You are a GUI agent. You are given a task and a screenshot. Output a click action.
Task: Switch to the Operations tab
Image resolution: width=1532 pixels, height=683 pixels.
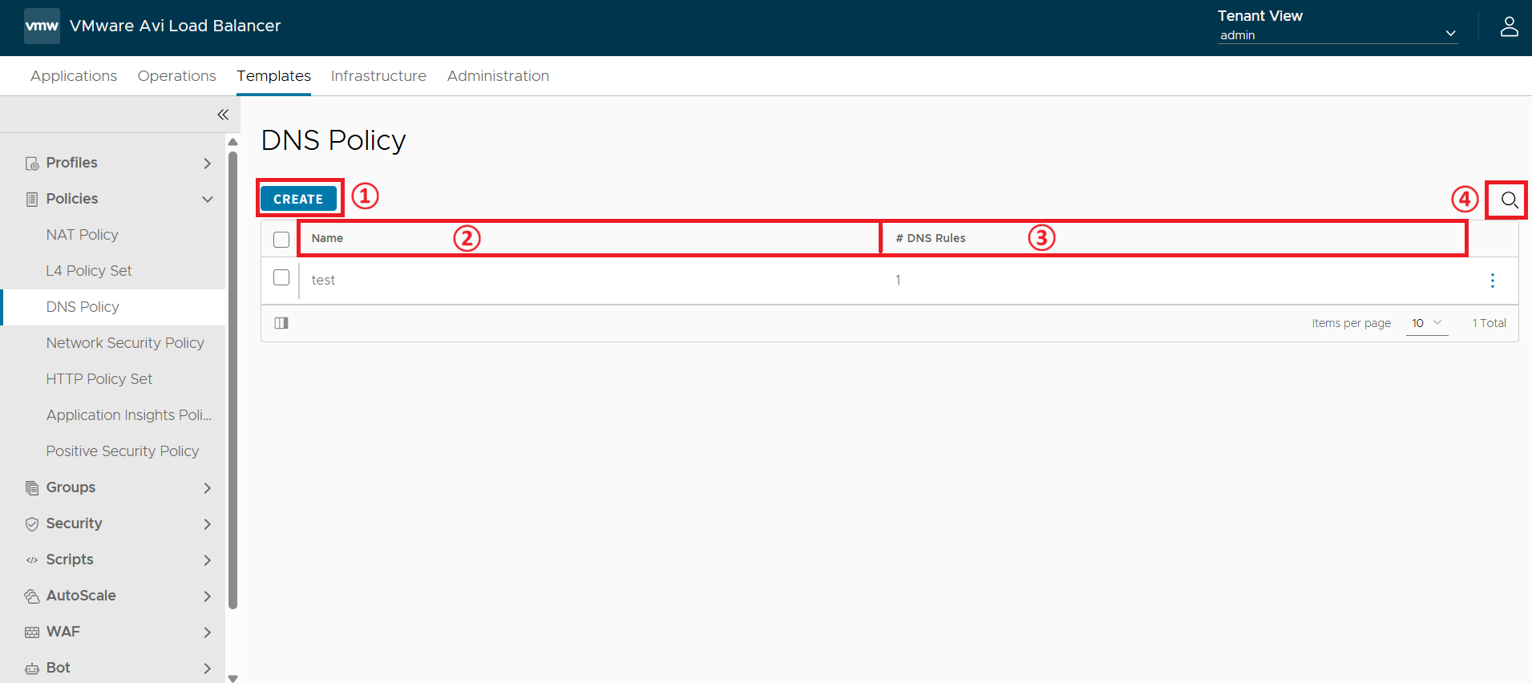176,76
